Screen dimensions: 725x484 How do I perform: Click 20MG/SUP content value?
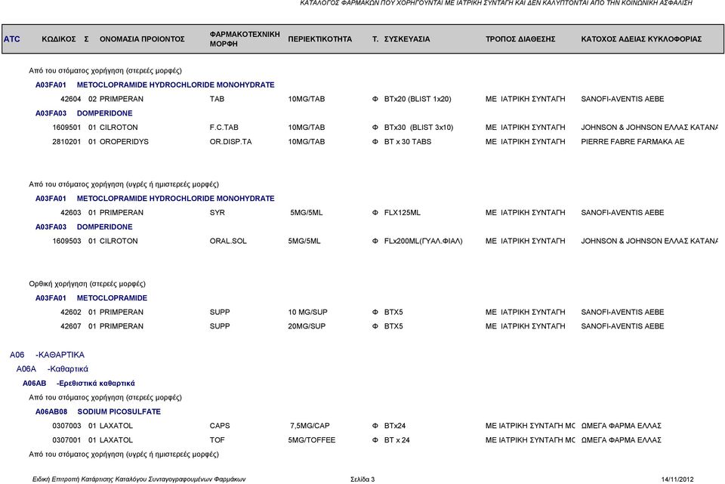307,326
